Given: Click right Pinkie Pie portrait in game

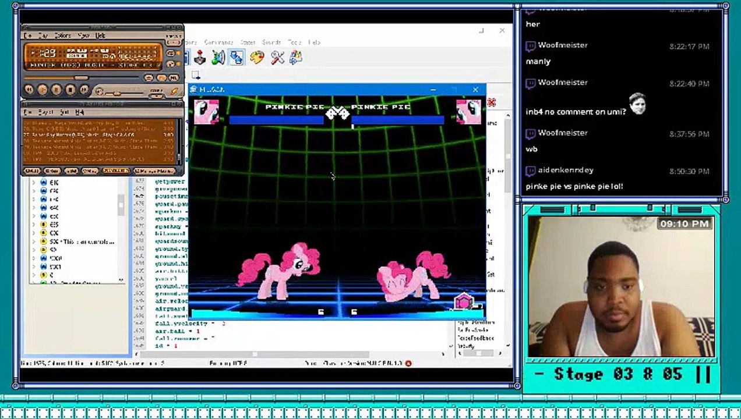Looking at the screenshot, I should tap(469, 112).
